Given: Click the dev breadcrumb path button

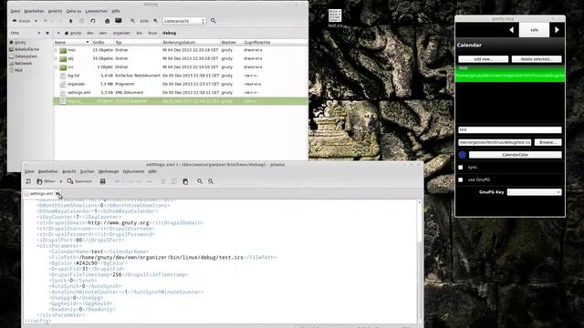Looking at the screenshot, I should (x=90, y=33).
